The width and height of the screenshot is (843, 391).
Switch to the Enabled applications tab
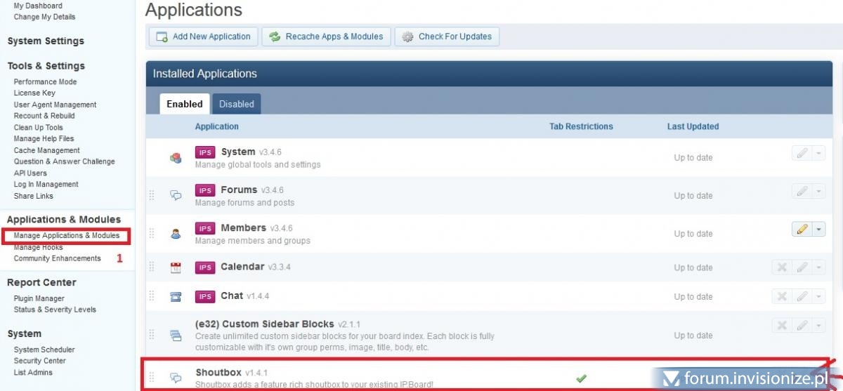pos(185,104)
